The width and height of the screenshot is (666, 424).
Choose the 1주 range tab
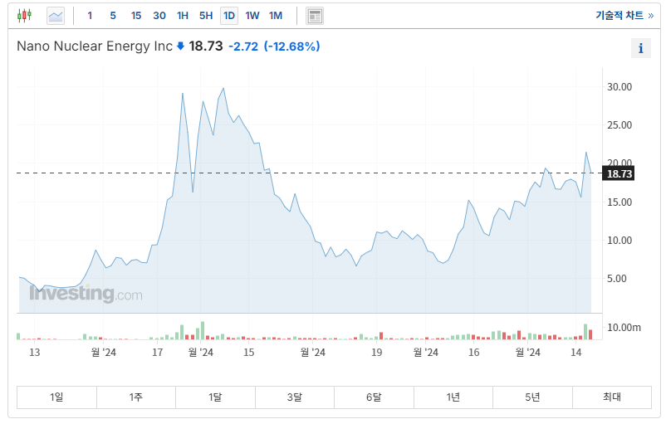(x=136, y=397)
